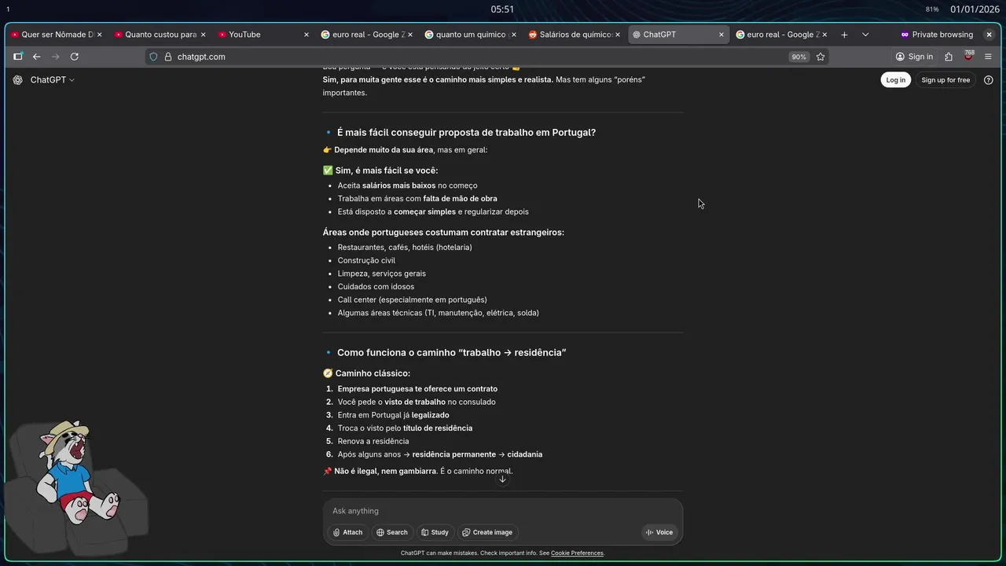This screenshot has width=1006, height=566.
Task: Click the Call center list item
Action: [413, 300]
